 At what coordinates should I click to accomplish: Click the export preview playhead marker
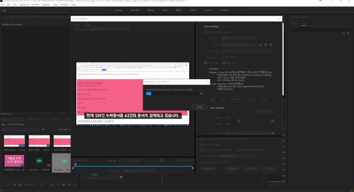tap(75, 165)
